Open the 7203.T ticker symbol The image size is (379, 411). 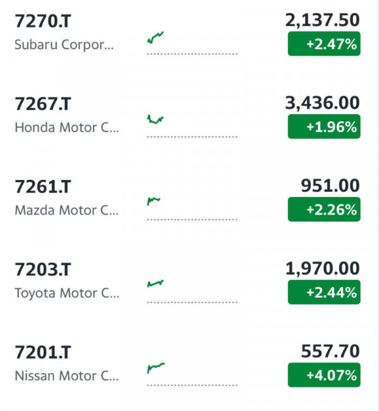[43, 270]
